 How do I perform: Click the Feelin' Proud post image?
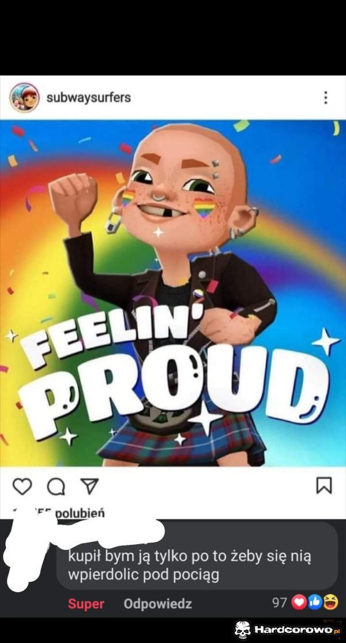[173, 293]
